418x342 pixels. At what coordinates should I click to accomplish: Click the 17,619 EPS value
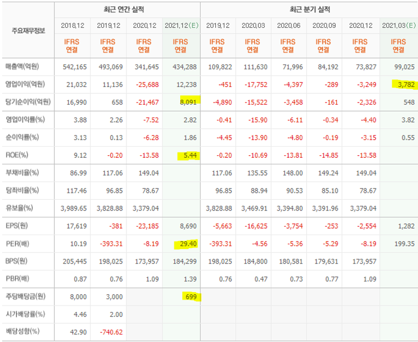[76, 226]
